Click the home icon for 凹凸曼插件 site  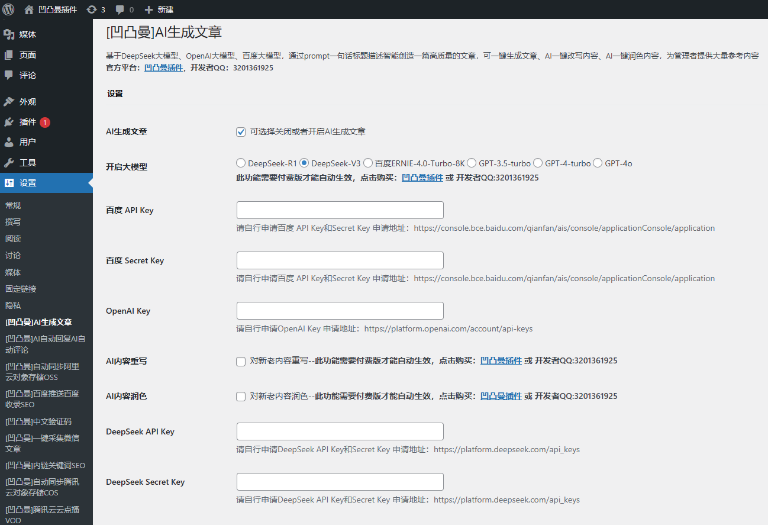click(x=29, y=9)
